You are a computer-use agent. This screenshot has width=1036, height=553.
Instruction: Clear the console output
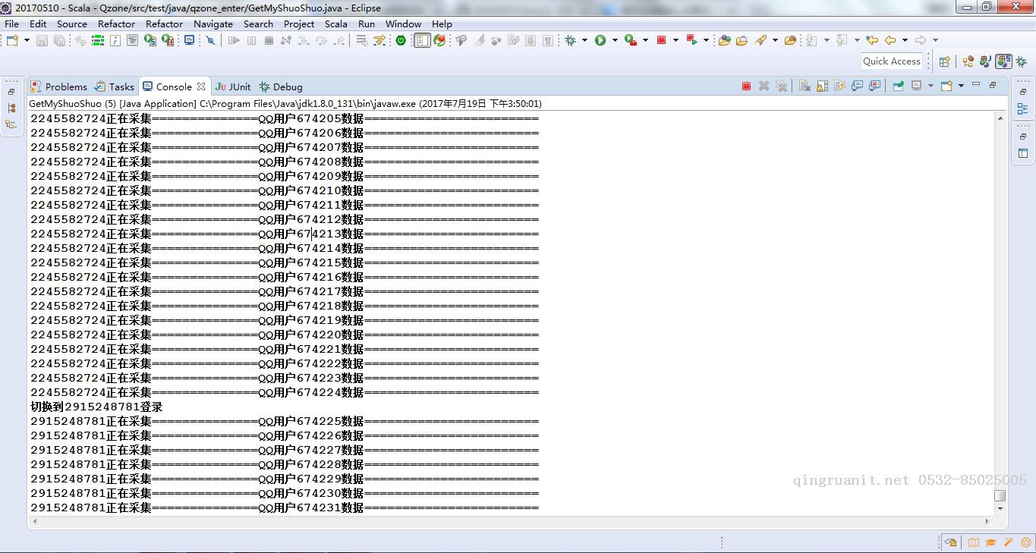[805, 86]
